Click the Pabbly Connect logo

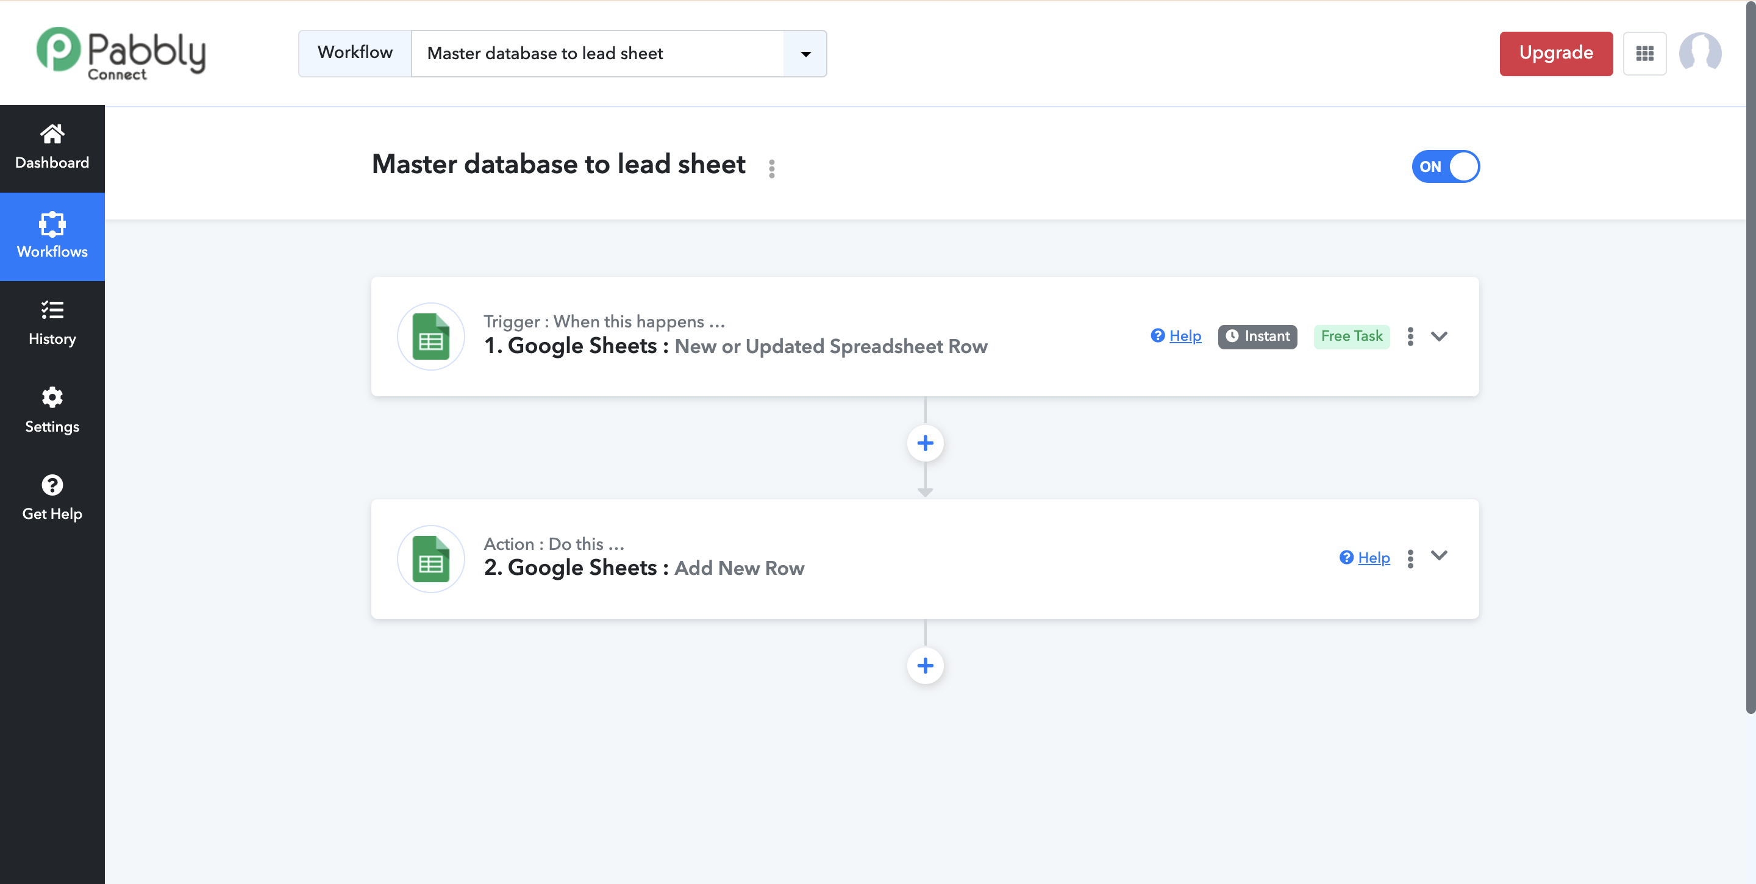[121, 54]
